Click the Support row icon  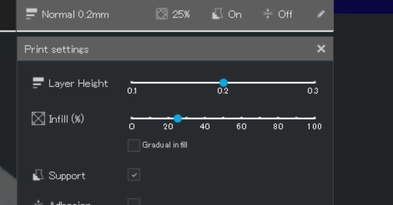click(38, 175)
